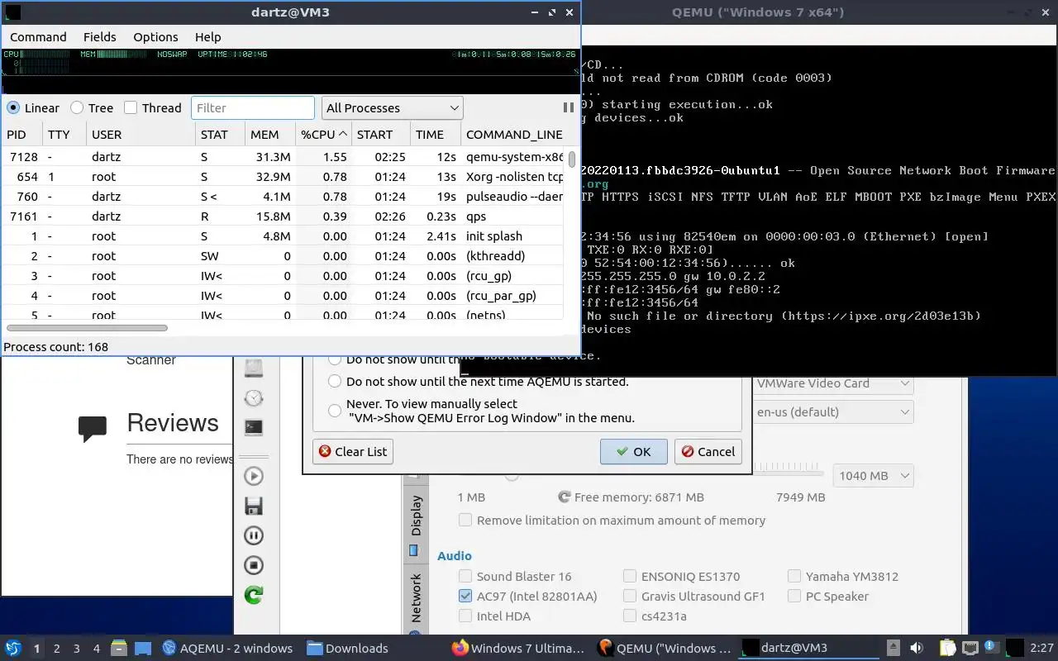Enable the Thread checkbox in qps

[x=131, y=107]
